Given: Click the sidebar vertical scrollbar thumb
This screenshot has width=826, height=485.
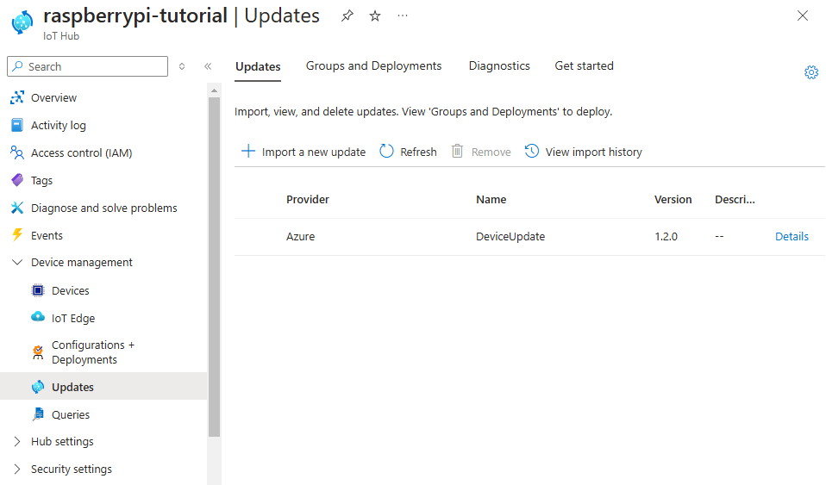Looking at the screenshot, I should (x=214, y=266).
